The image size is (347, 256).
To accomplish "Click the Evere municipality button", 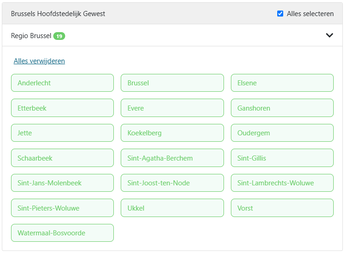I will pyautogui.click(x=172, y=108).
